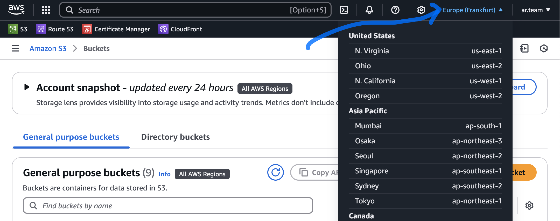Image resolution: width=560 pixels, height=221 pixels.
Task: Switch to Directory buckets tab
Action: [x=175, y=137]
